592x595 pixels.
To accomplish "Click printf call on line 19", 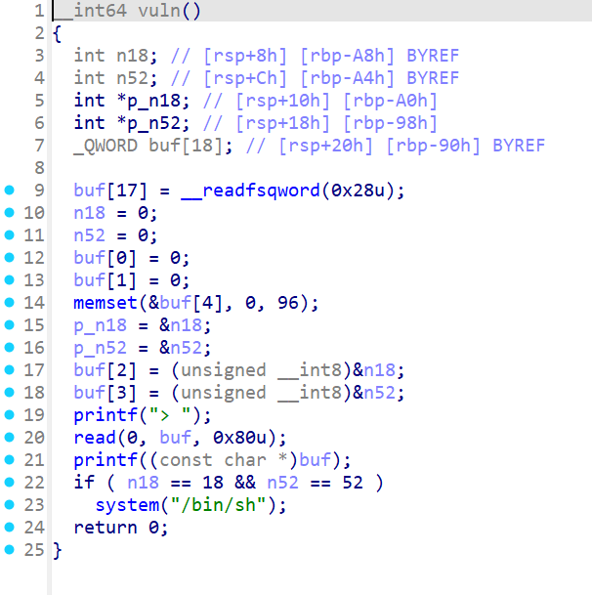I will 106,415.
